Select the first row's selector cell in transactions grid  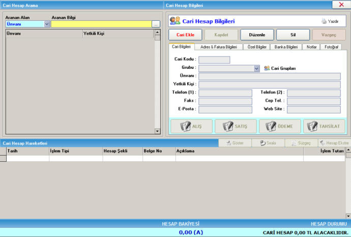[3, 158]
